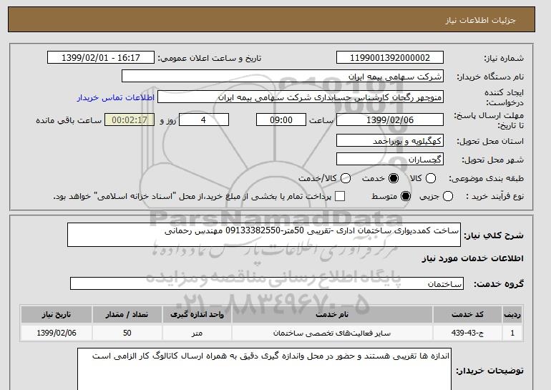
Task: Click the deadline date field 1399/02/06
Action: pyautogui.click(x=390, y=120)
